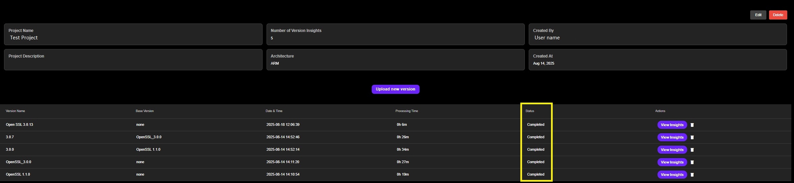Click trash icon for version 3.0.7
Viewport: 794px width, 183px height.
tap(692, 138)
